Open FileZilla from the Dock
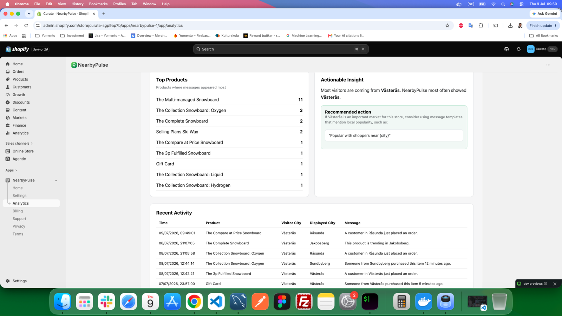The width and height of the screenshot is (562, 316). coord(304,301)
